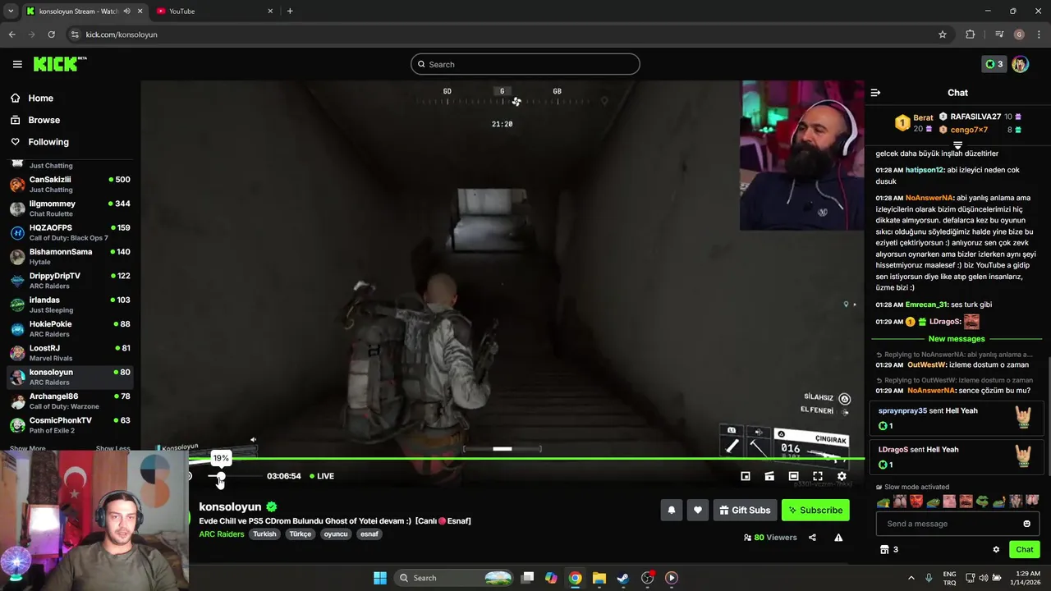This screenshot has height=591, width=1051.
Task: Toggle notification bell for konsoloyun
Action: point(672,510)
